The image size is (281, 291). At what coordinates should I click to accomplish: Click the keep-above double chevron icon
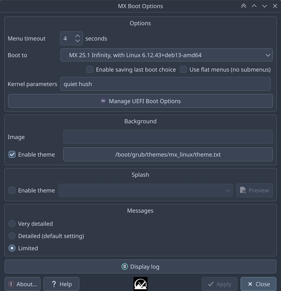[244, 6]
